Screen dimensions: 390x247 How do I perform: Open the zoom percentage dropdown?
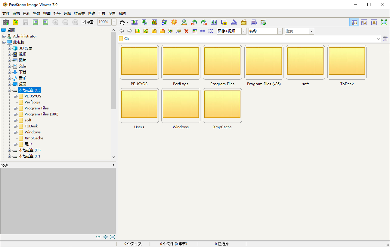(x=114, y=22)
